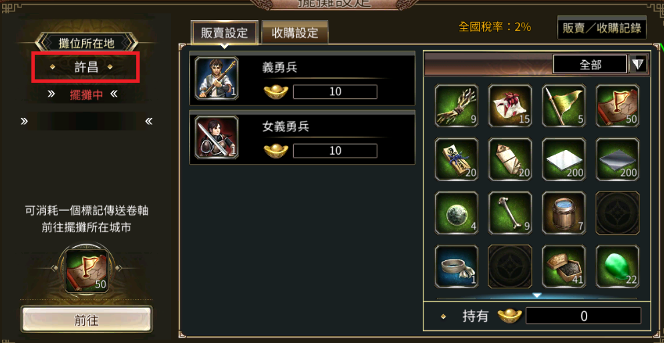Pick the water barrel item
The image size is (664, 343).
pos(564,213)
